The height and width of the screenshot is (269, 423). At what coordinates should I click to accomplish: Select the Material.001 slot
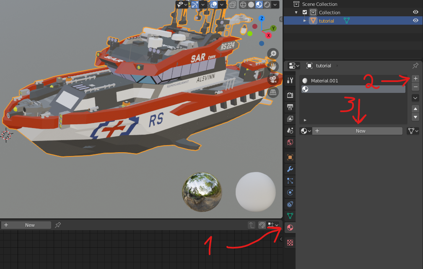pos(353,80)
